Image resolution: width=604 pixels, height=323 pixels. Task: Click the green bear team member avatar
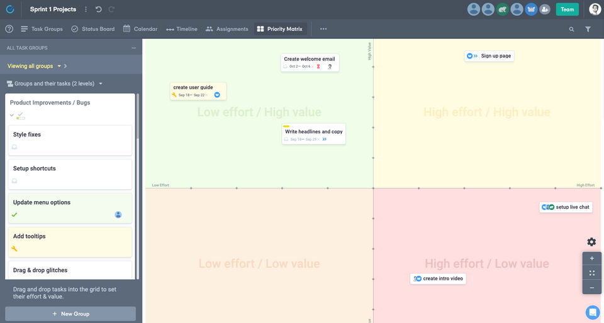pyautogui.click(x=502, y=9)
